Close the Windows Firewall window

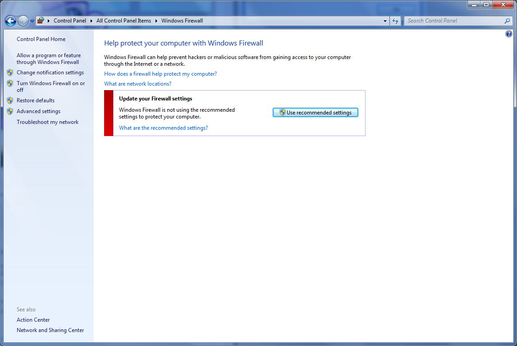point(503,5)
